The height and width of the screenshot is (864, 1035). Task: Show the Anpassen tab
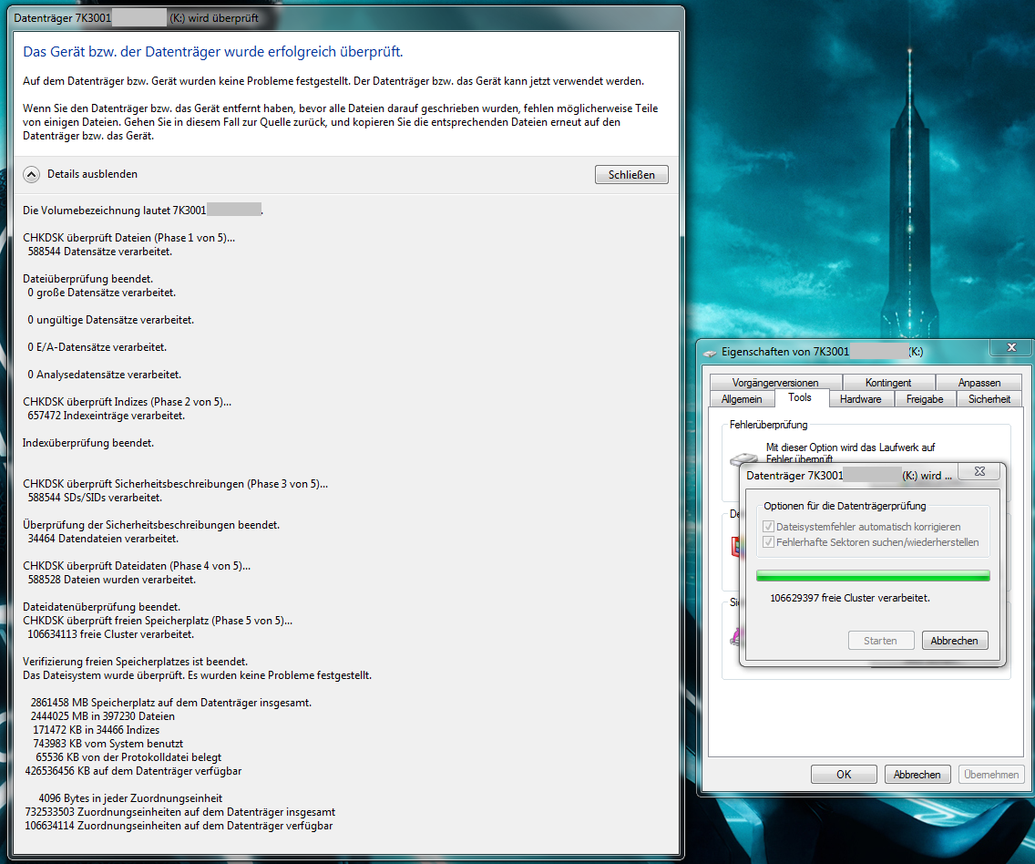979,383
